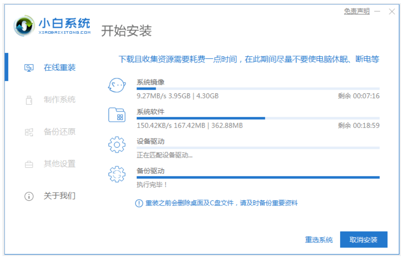Click the 备份还原 grid icon
404x258 pixels.
29,132
